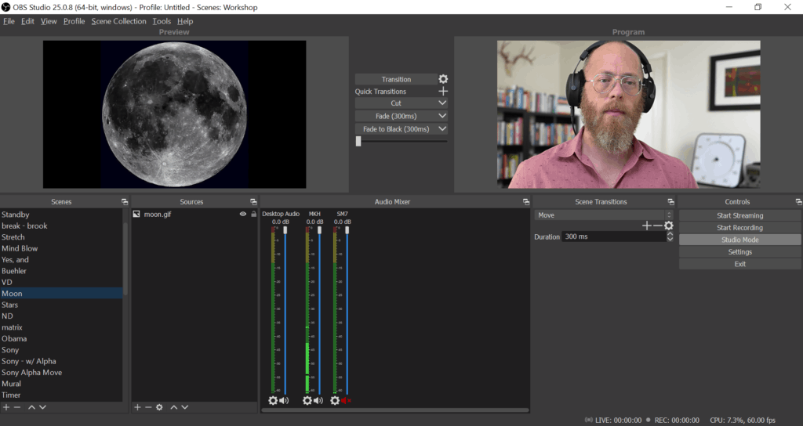Toggle Studio Mode off
803x426 pixels.
click(739, 240)
